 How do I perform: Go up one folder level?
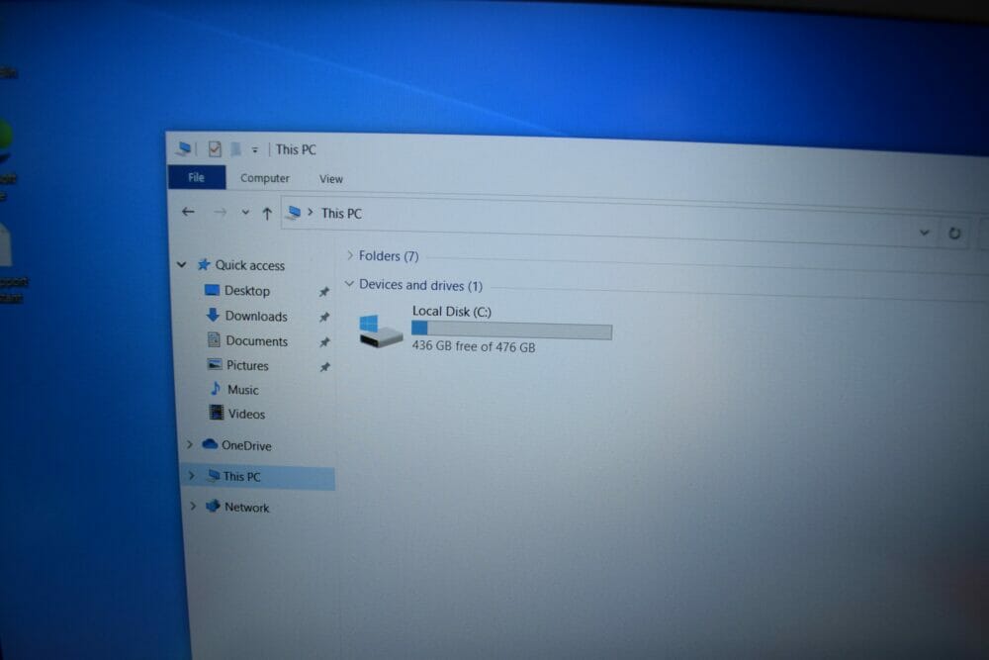(267, 214)
